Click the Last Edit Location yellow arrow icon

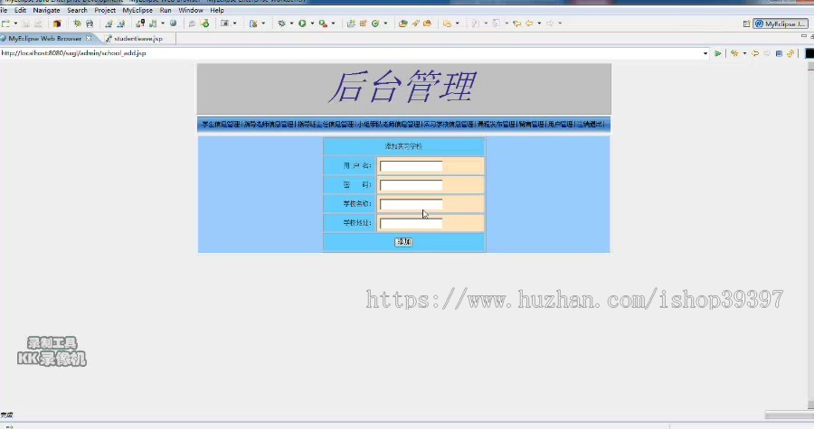(x=516, y=23)
